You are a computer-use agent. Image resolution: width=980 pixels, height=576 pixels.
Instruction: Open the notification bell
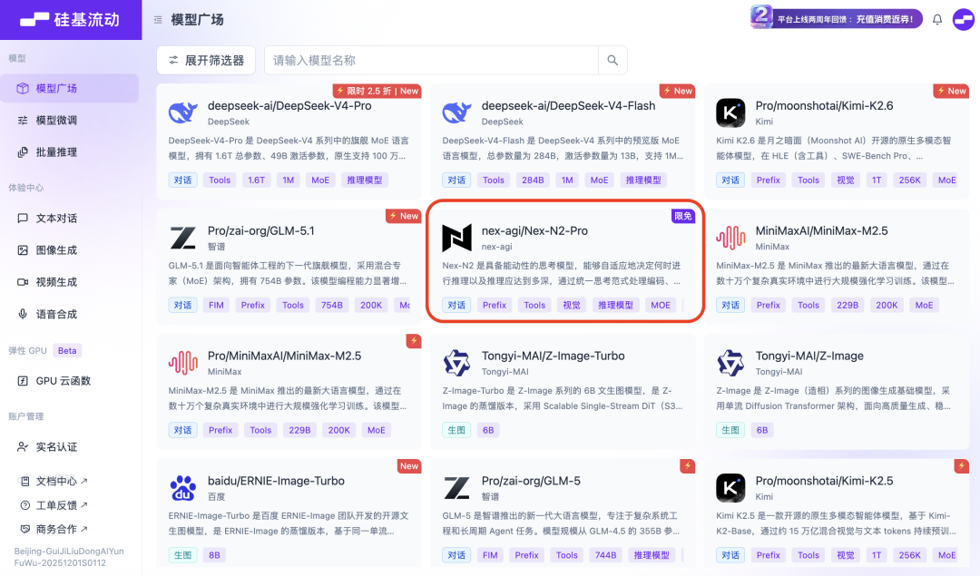[x=936, y=19]
